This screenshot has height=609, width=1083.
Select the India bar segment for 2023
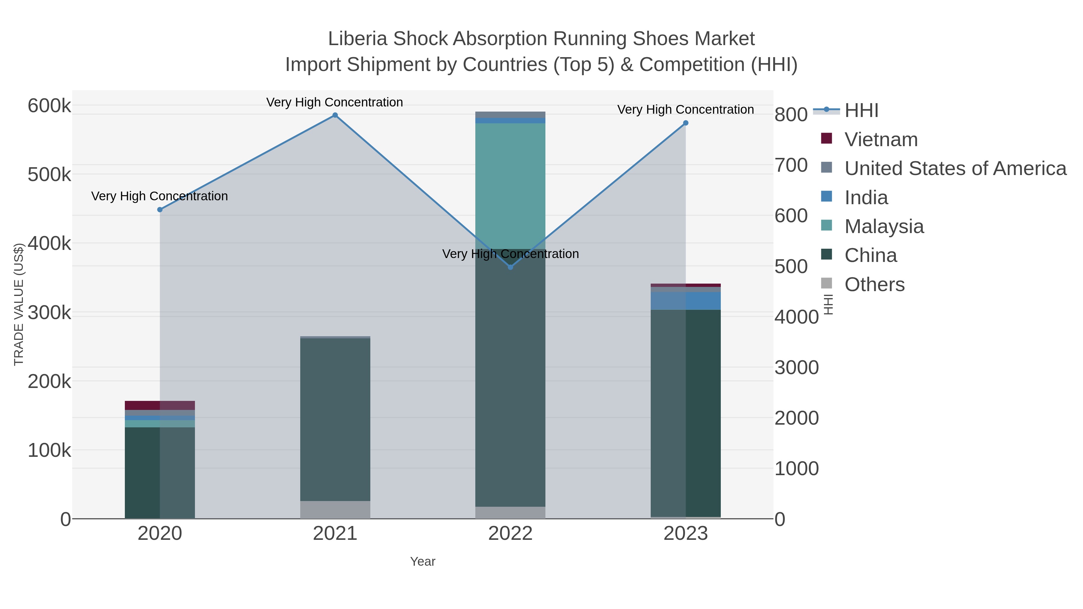point(686,301)
